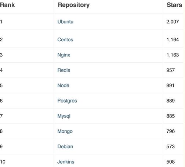Click rank number 10 cell
Viewport: 185px width, 167px height.
[x=3, y=162]
